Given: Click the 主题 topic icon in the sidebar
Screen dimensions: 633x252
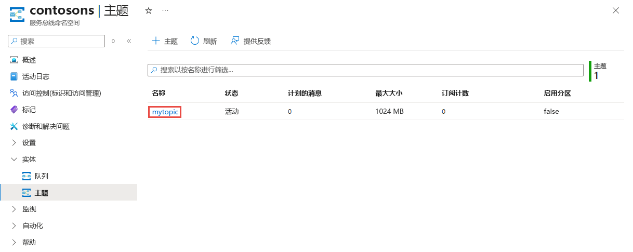Looking at the screenshot, I should click(27, 193).
